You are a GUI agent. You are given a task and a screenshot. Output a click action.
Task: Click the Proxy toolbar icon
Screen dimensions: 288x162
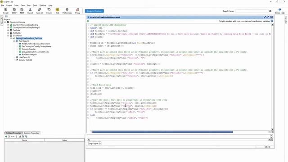77,11
